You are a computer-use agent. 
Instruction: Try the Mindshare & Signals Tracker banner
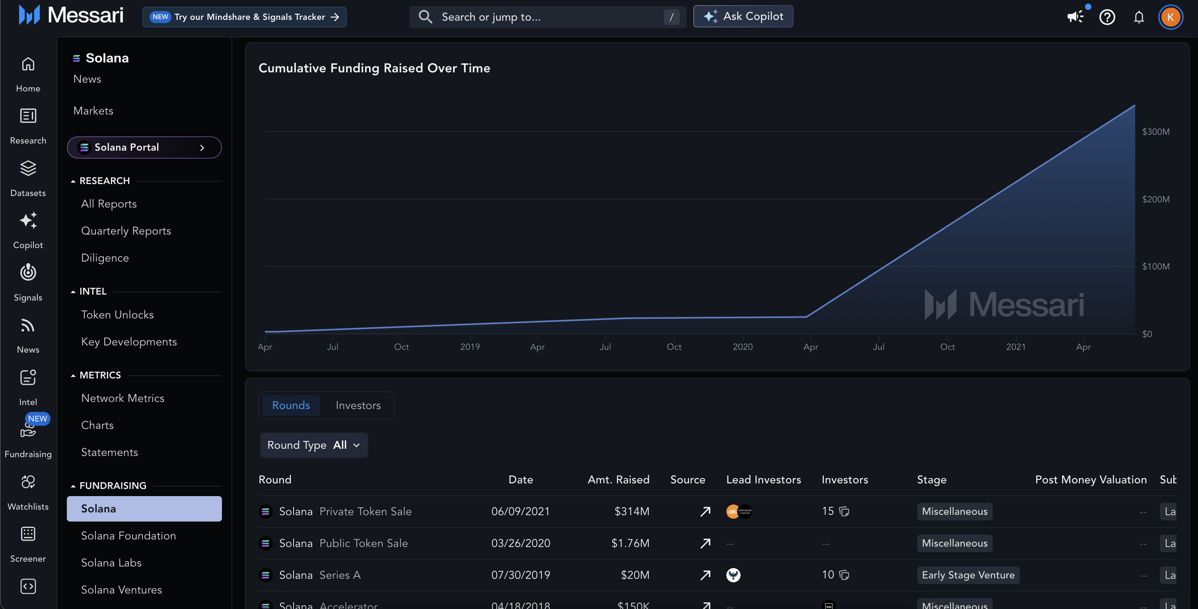point(244,17)
